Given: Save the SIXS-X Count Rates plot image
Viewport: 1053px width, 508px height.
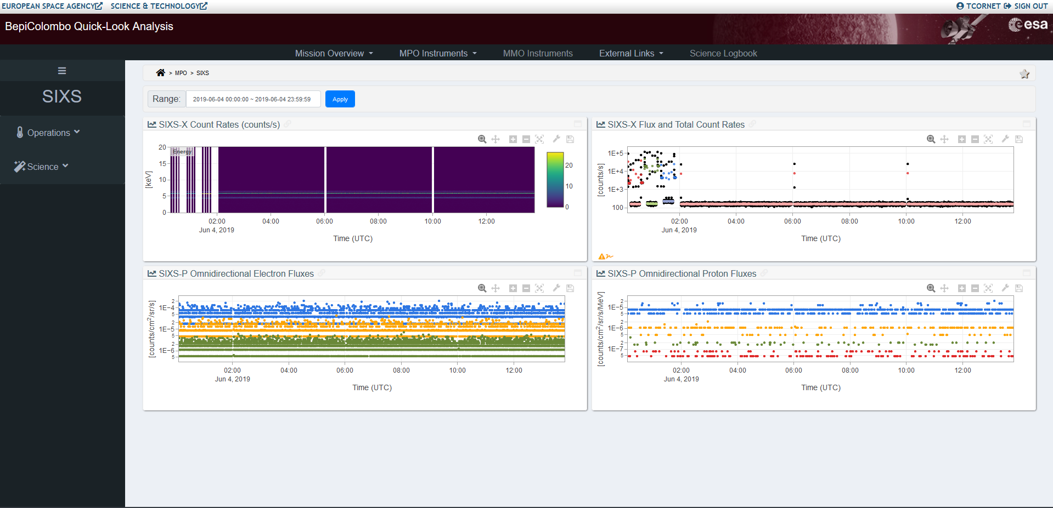Looking at the screenshot, I should (570, 139).
